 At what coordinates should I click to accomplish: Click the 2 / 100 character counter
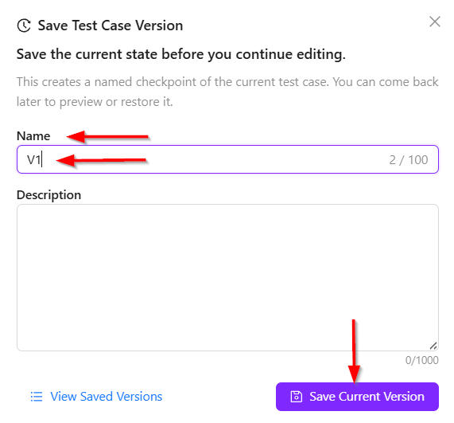[x=408, y=160]
